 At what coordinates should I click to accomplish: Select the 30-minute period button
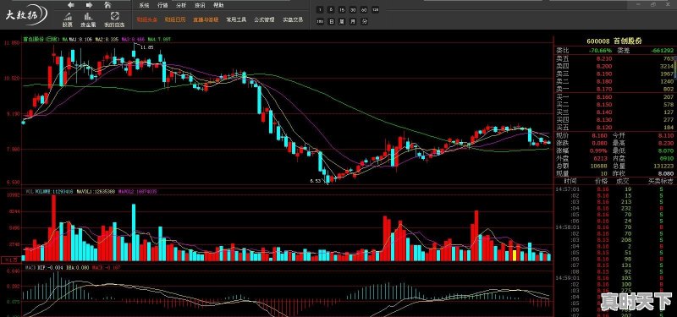coord(353,9)
